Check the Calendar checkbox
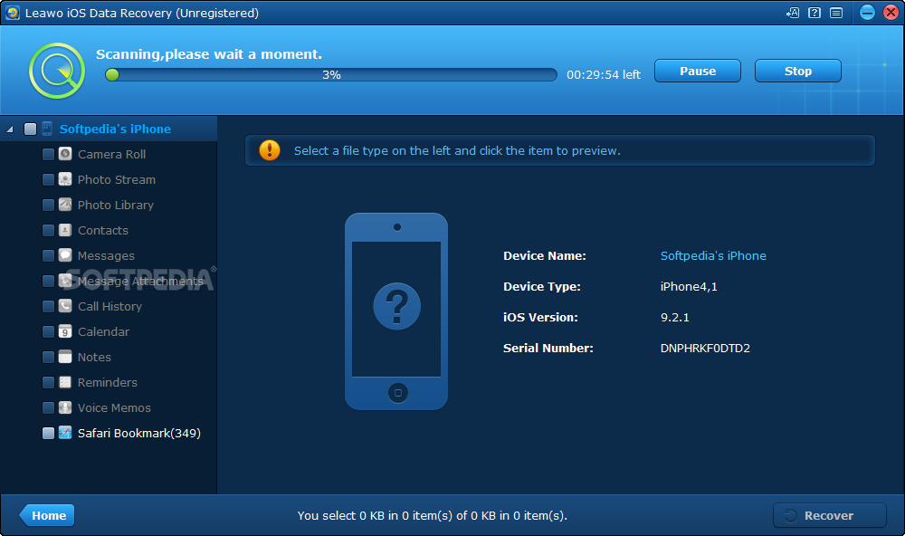Screen dimensions: 905x536 click(x=49, y=331)
